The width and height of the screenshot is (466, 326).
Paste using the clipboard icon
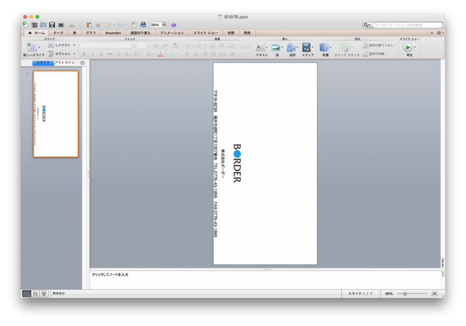point(89,25)
